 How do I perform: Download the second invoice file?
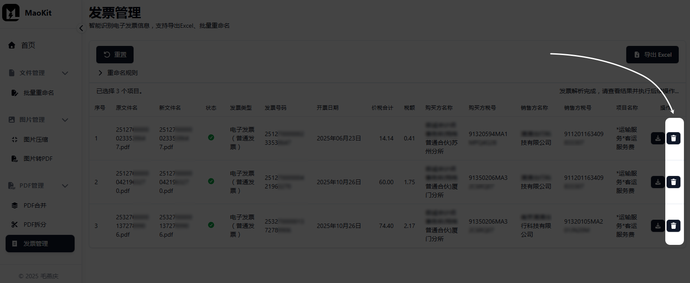click(x=657, y=182)
